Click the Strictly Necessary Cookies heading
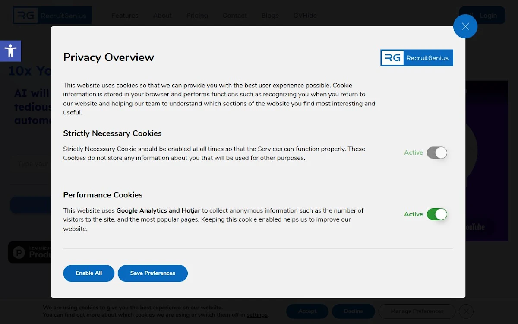 113,133
